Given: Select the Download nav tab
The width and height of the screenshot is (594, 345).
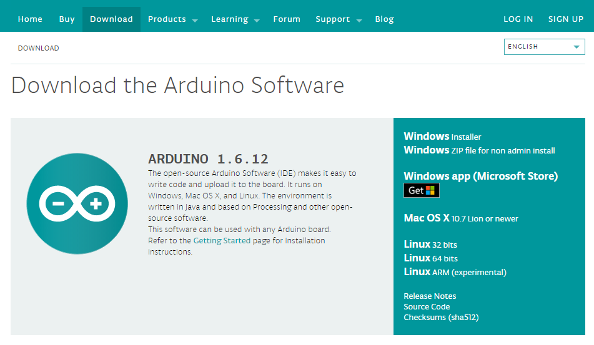Looking at the screenshot, I should click(111, 19).
